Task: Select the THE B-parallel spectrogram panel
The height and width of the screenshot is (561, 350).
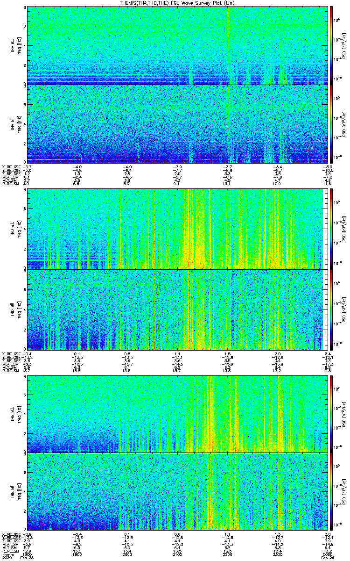Action: point(177,492)
